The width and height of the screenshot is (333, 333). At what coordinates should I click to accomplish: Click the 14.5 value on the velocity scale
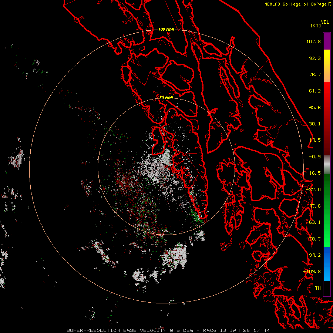(x=315, y=140)
